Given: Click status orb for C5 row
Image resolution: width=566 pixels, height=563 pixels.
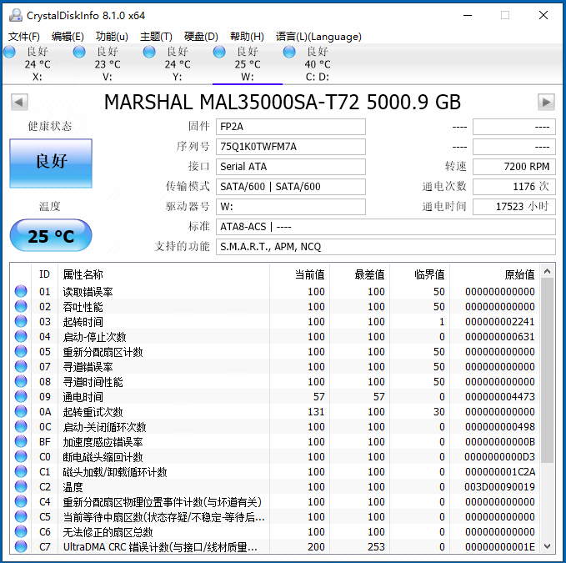Looking at the screenshot, I should 21,516.
